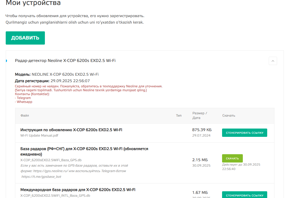
Task: Click the red Серийный номер не найден message
Action: pyautogui.click(x=89, y=86)
